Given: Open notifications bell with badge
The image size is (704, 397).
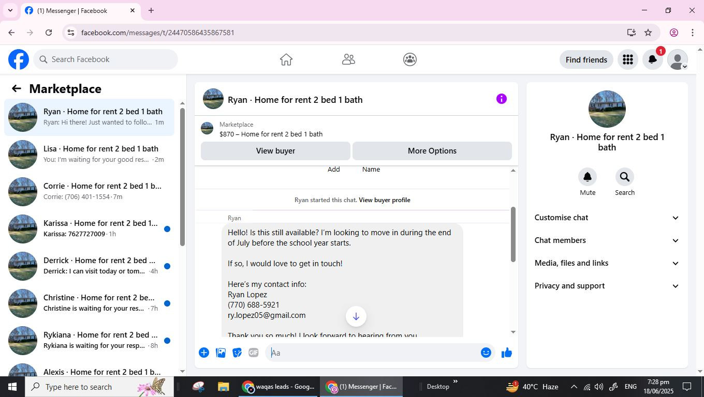Looking at the screenshot, I should tap(653, 59).
